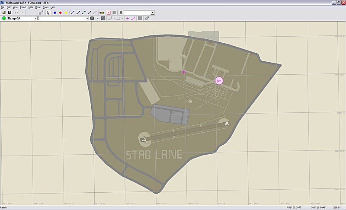Click the solid gray square icon
The image size is (346, 210).
(140, 18)
